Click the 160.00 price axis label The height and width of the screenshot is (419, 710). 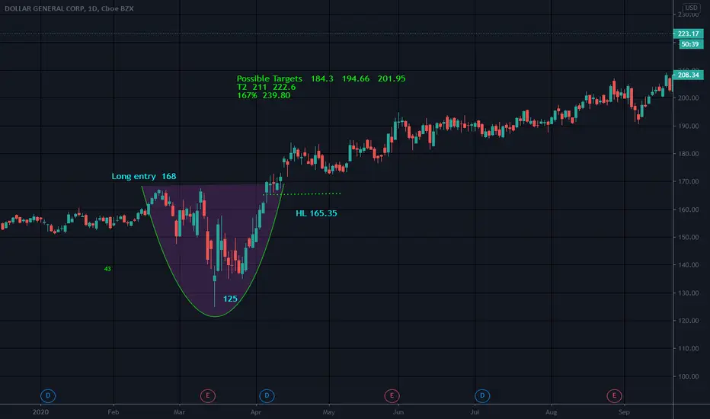coord(688,209)
